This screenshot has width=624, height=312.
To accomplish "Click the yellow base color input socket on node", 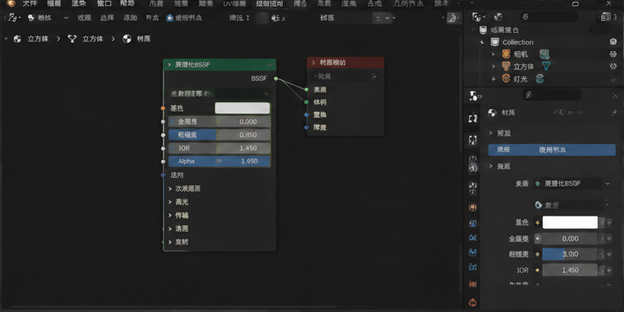I will [163, 108].
